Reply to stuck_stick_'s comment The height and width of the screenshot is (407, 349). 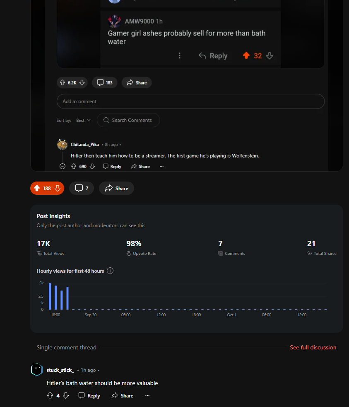pyautogui.click(x=89, y=395)
